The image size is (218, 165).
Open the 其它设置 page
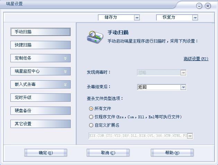point(41,124)
